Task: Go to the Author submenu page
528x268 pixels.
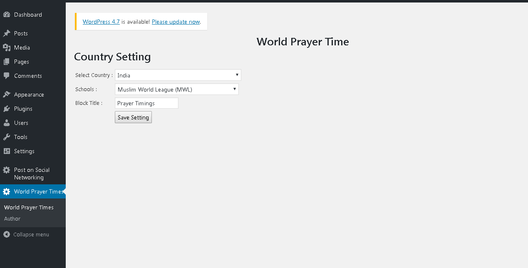Action: [12, 219]
